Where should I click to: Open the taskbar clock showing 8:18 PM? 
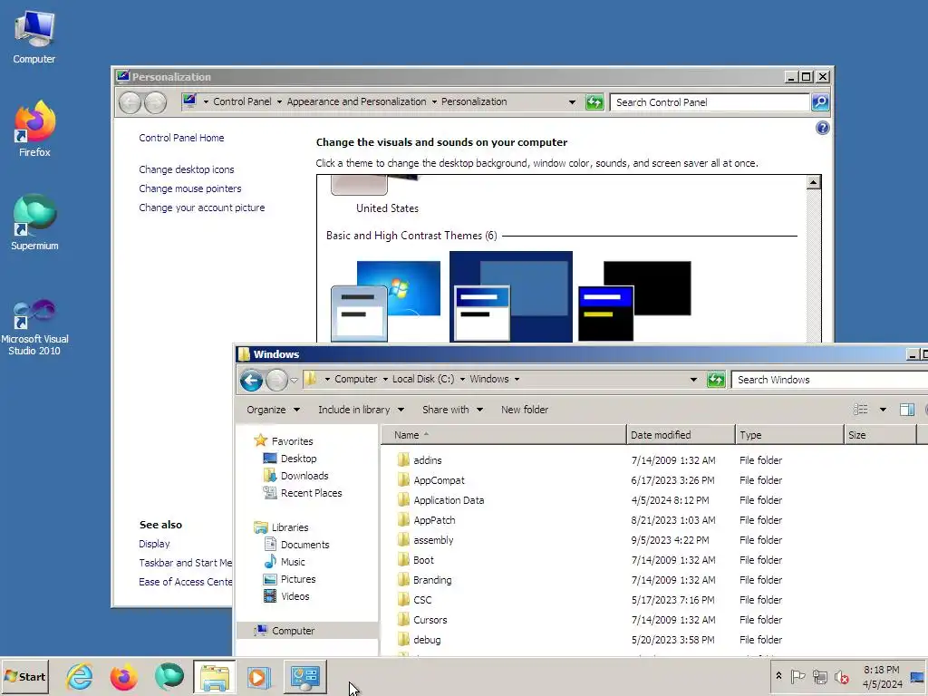(x=882, y=676)
